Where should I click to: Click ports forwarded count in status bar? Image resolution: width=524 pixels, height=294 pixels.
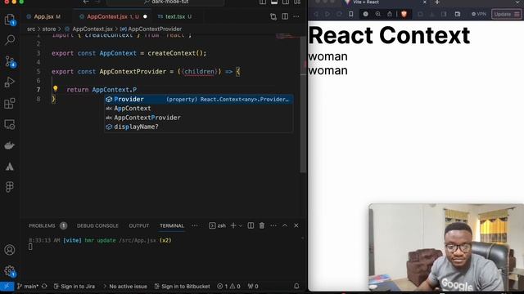click(253, 286)
